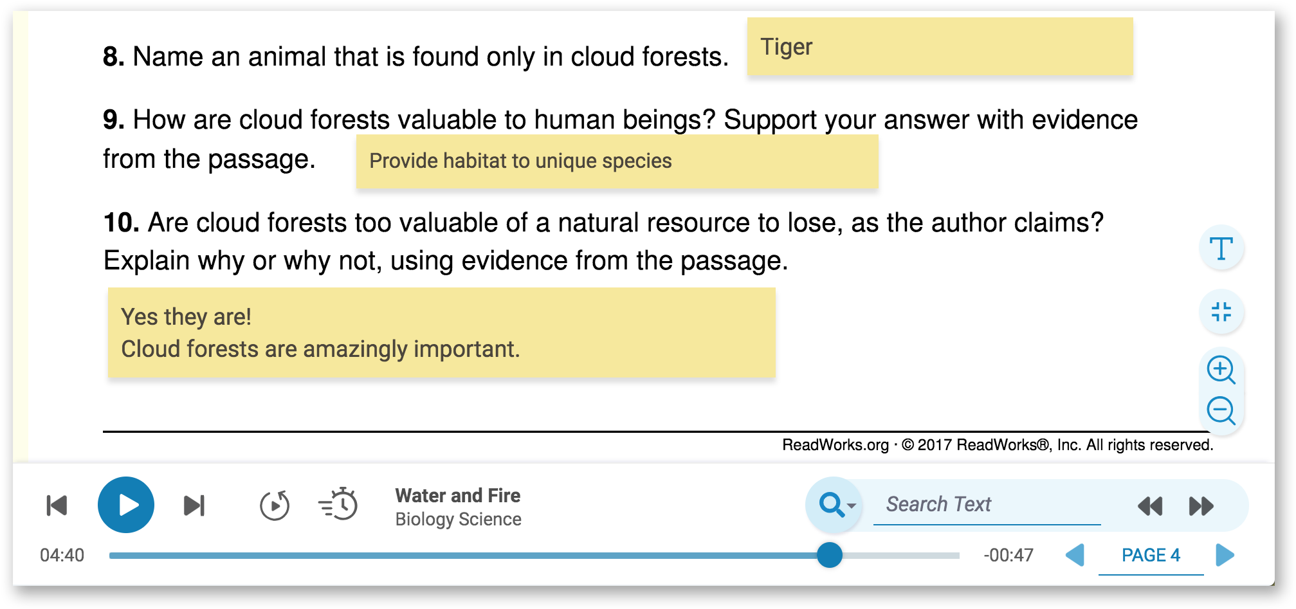Skip to previous audio track
1296x609 pixels.
[57, 505]
